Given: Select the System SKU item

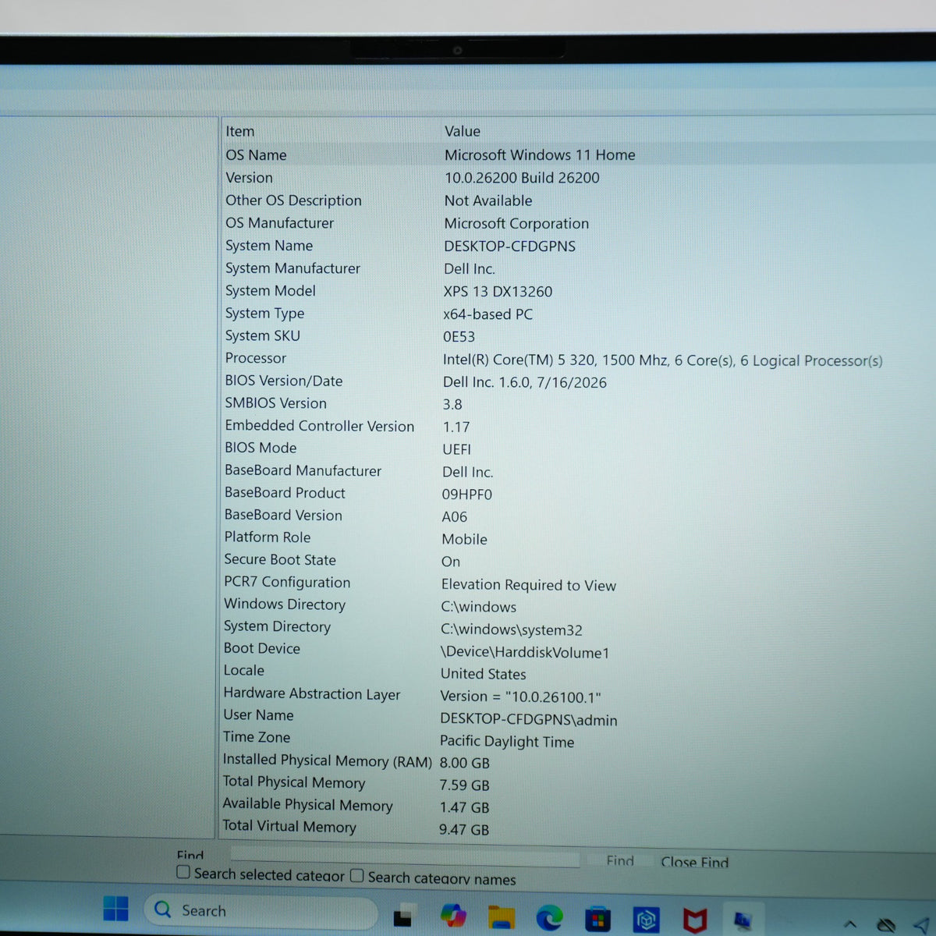Looking at the screenshot, I should 263,335.
